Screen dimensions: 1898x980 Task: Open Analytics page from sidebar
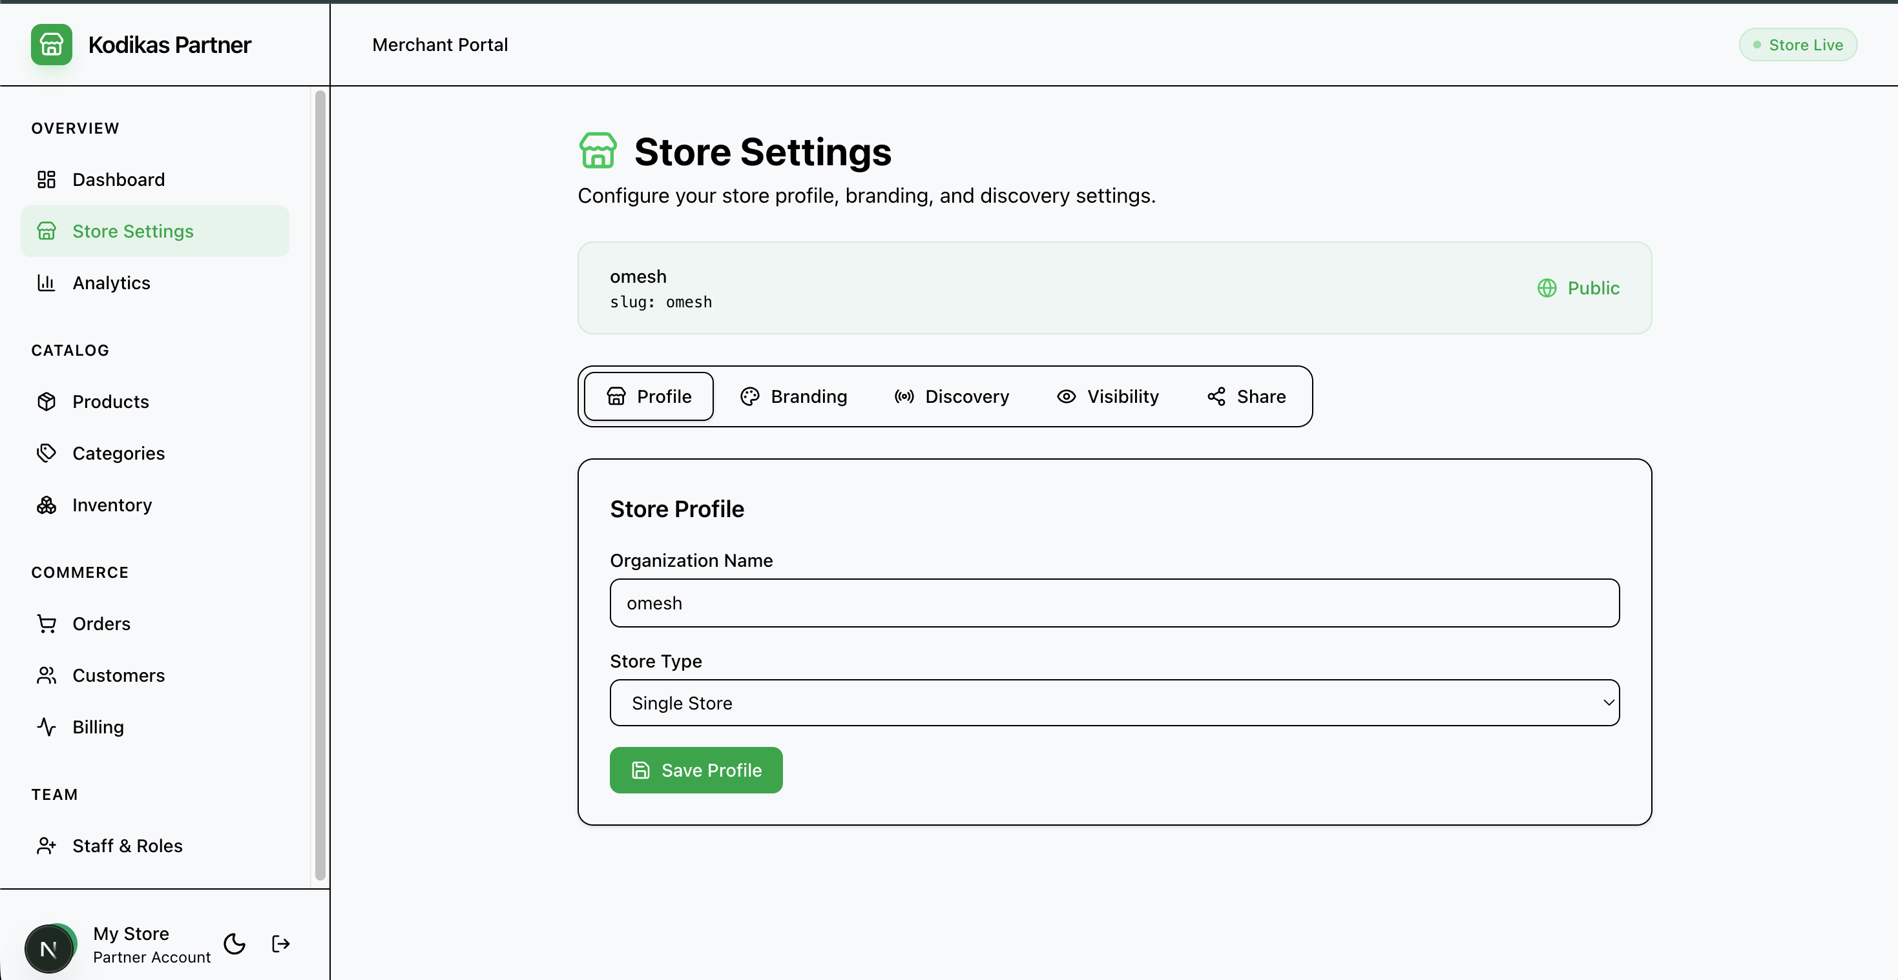tap(155, 283)
